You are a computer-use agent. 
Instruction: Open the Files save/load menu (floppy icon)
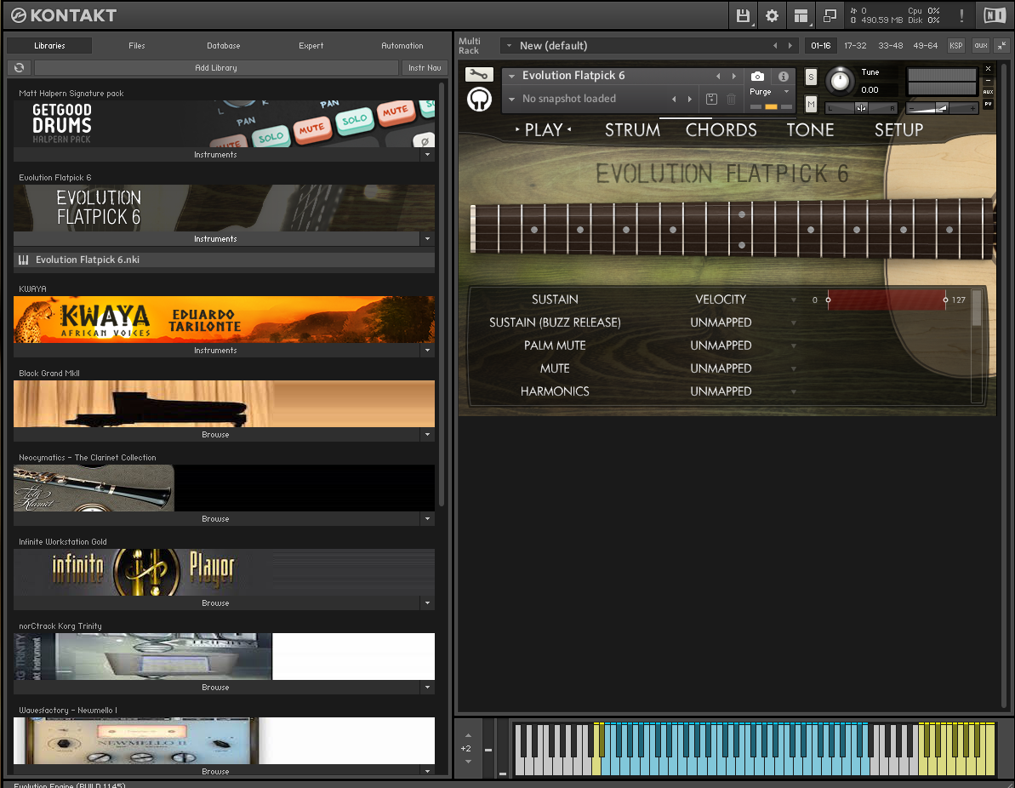(x=743, y=15)
